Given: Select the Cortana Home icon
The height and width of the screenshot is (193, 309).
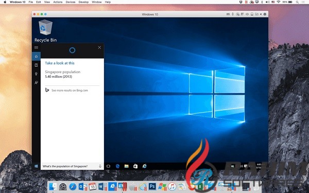Looking at the screenshot, I should 36,56.
